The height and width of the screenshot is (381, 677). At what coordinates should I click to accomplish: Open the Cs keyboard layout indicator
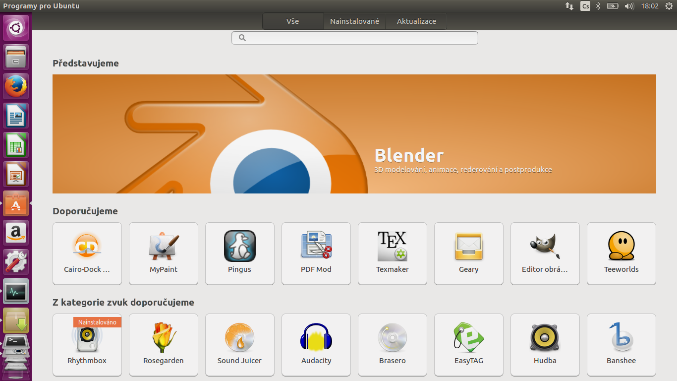[x=585, y=6]
